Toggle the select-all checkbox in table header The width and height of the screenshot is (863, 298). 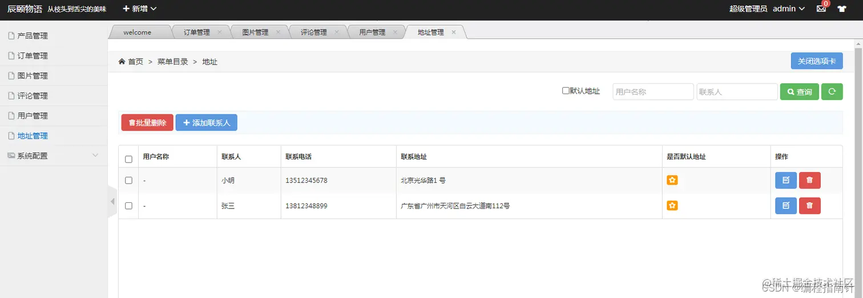point(128,160)
